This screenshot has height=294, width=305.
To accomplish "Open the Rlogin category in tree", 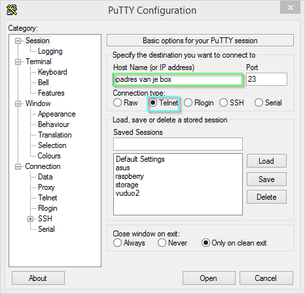I will 48,208.
